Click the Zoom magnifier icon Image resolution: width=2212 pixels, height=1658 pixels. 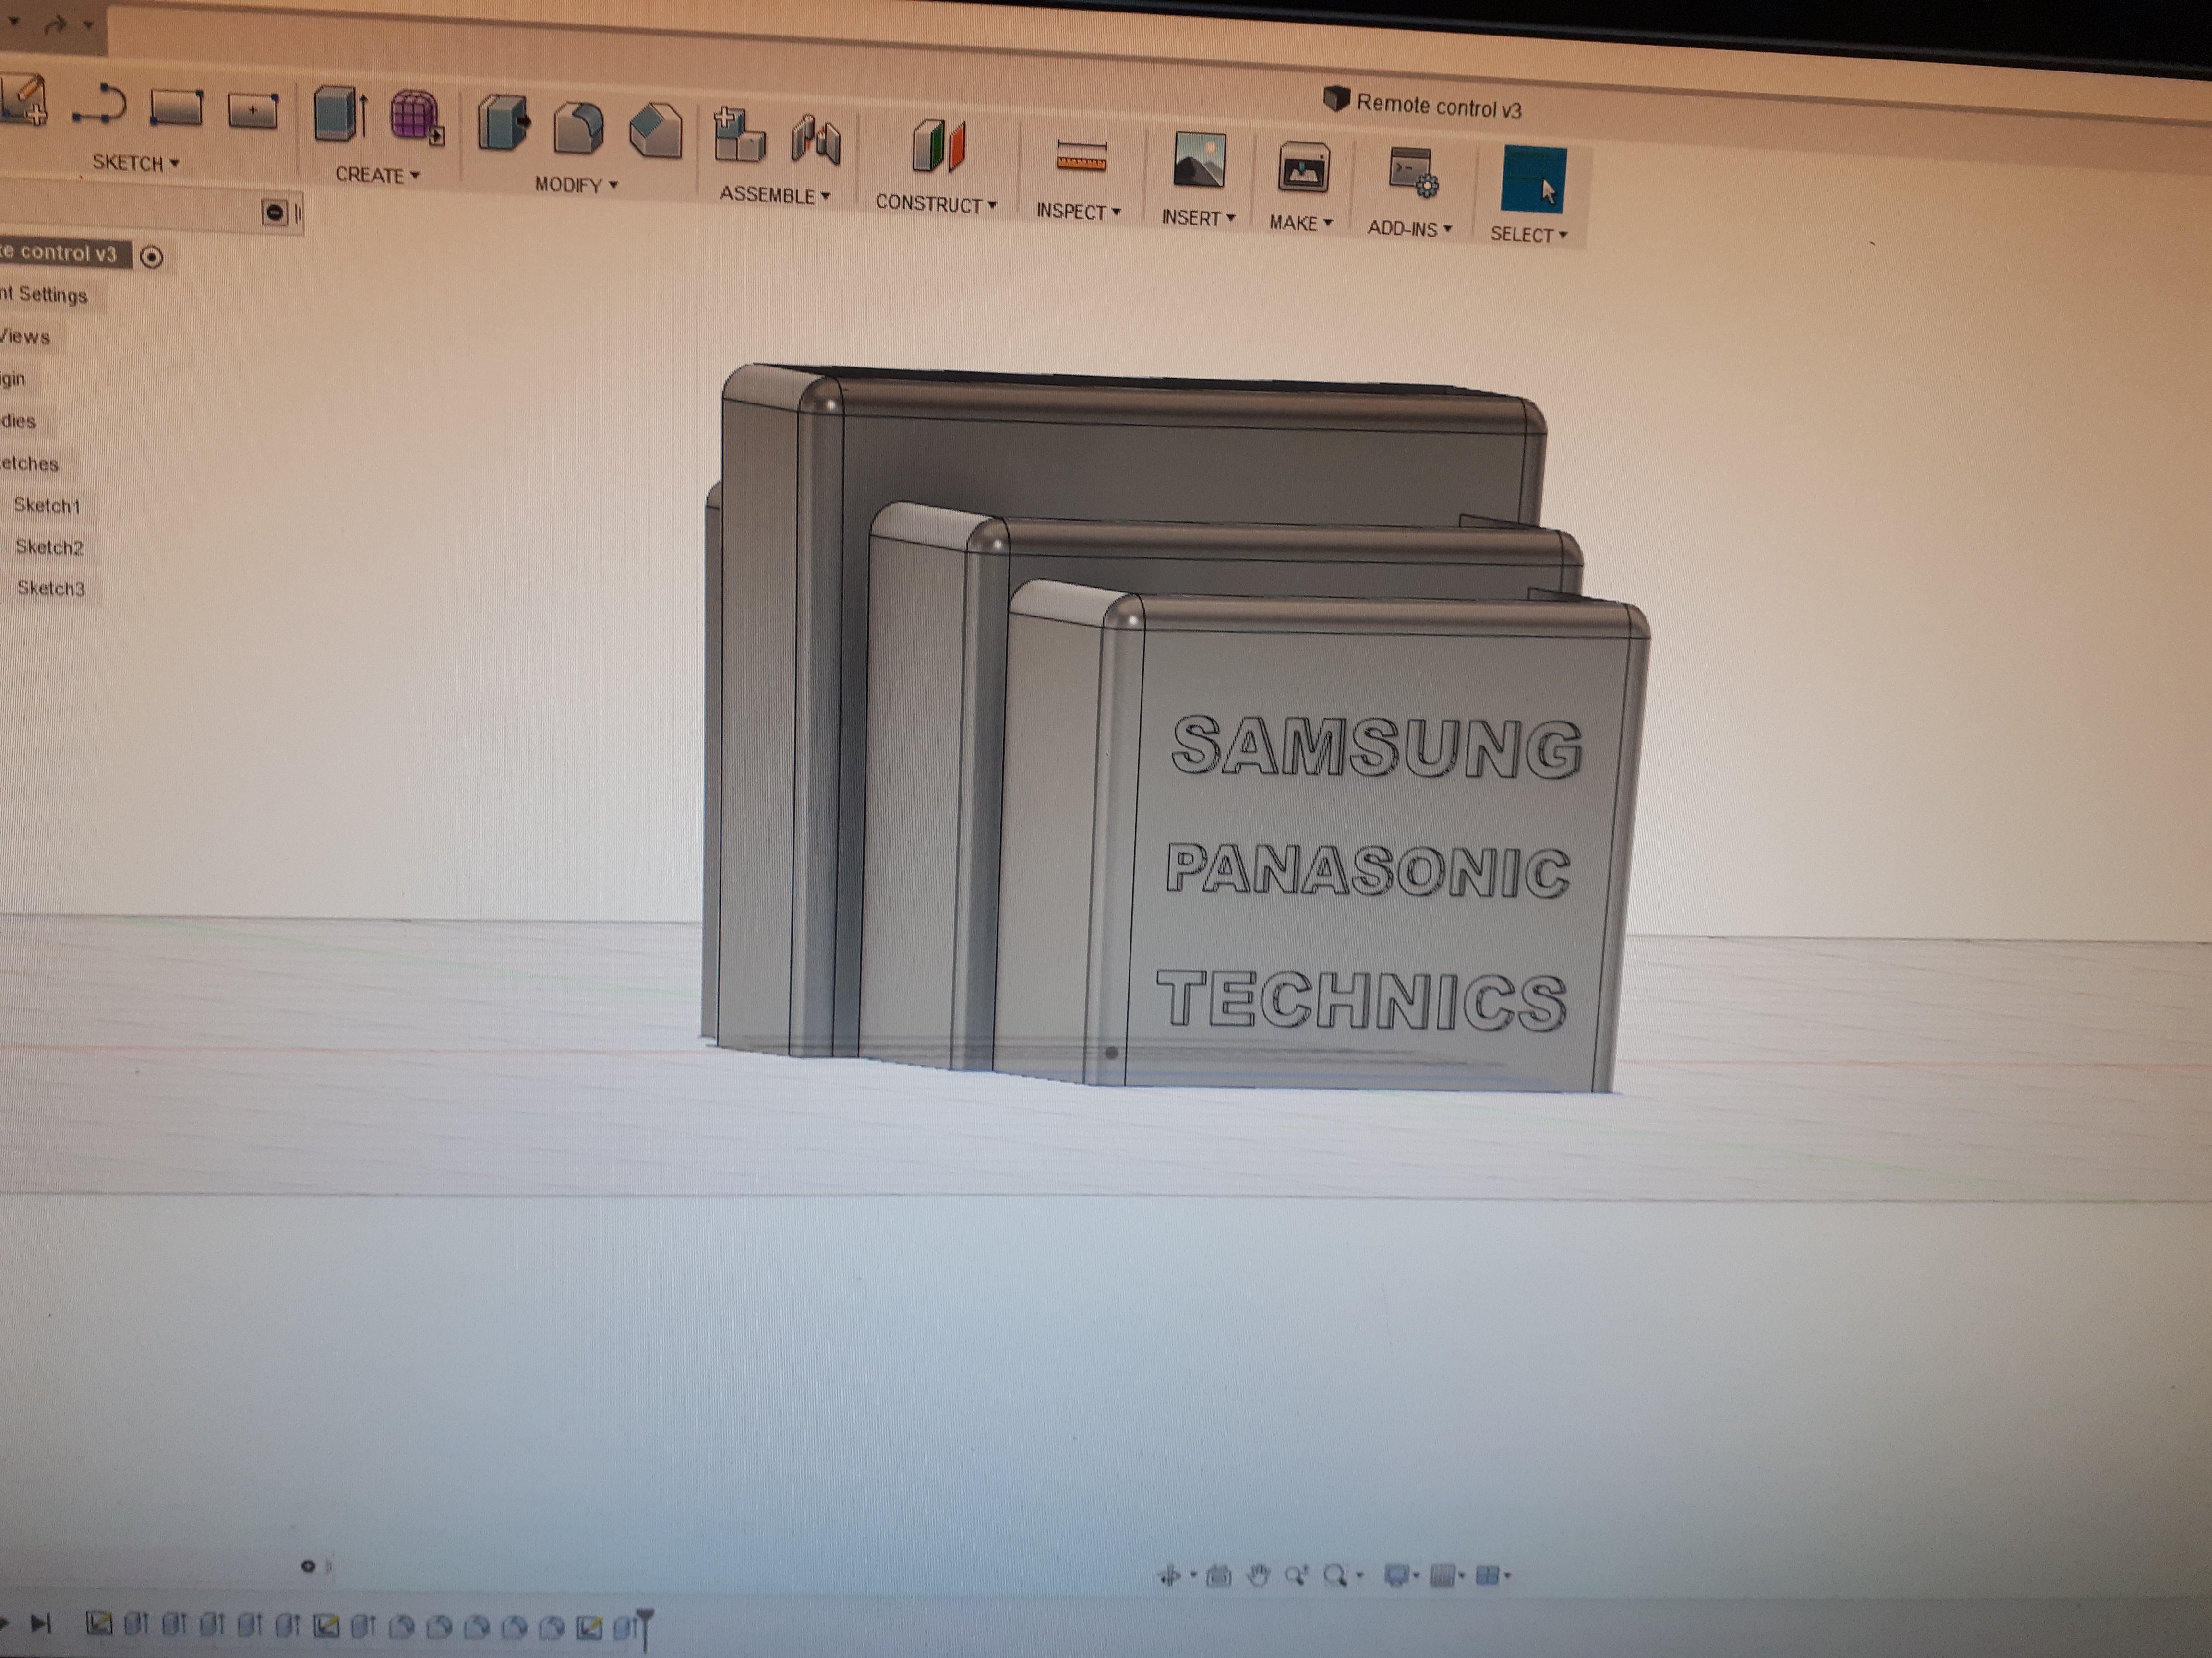pos(1296,1576)
